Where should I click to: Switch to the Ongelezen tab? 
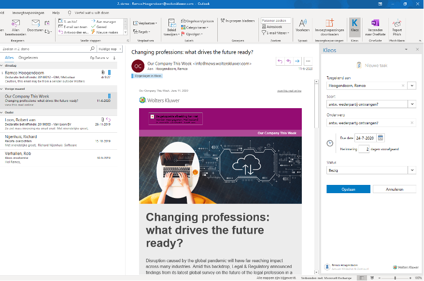[28, 58]
